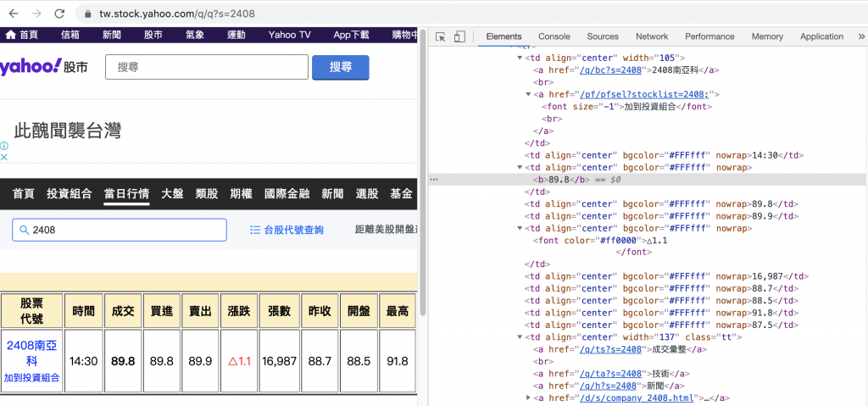Click the browser address bar URL

click(177, 14)
